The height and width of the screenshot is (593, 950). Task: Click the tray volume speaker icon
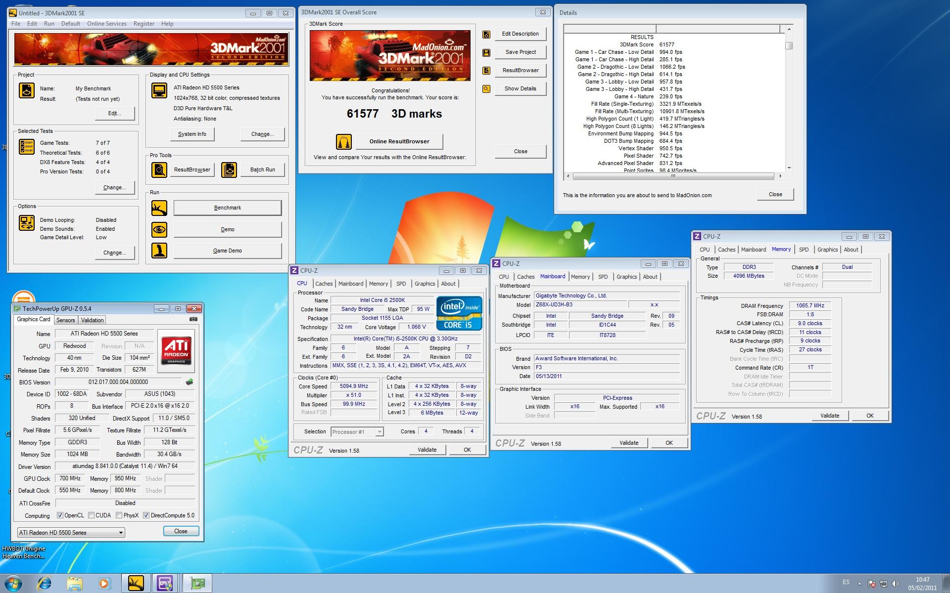coord(895,584)
